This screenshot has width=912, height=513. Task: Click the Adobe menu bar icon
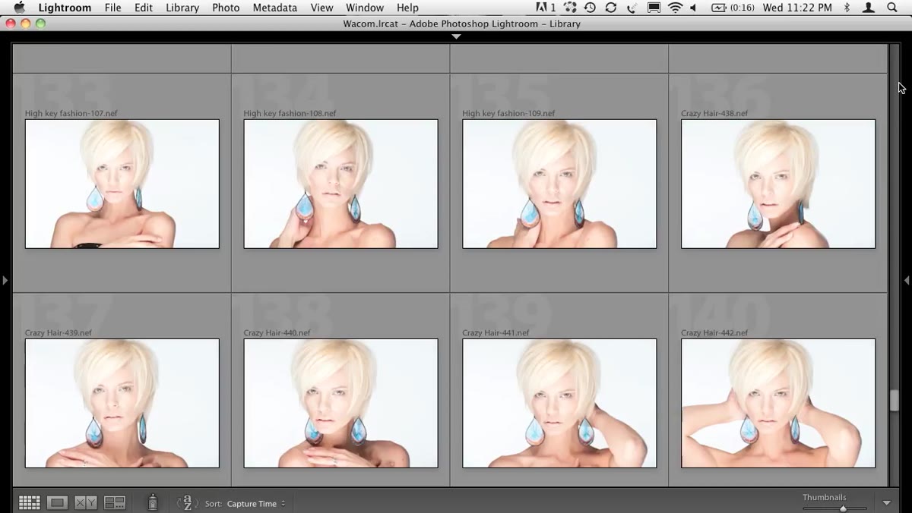(546, 8)
